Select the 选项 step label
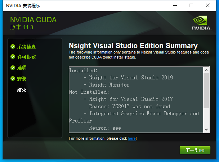Screen dimensions: 219x162 22,68
